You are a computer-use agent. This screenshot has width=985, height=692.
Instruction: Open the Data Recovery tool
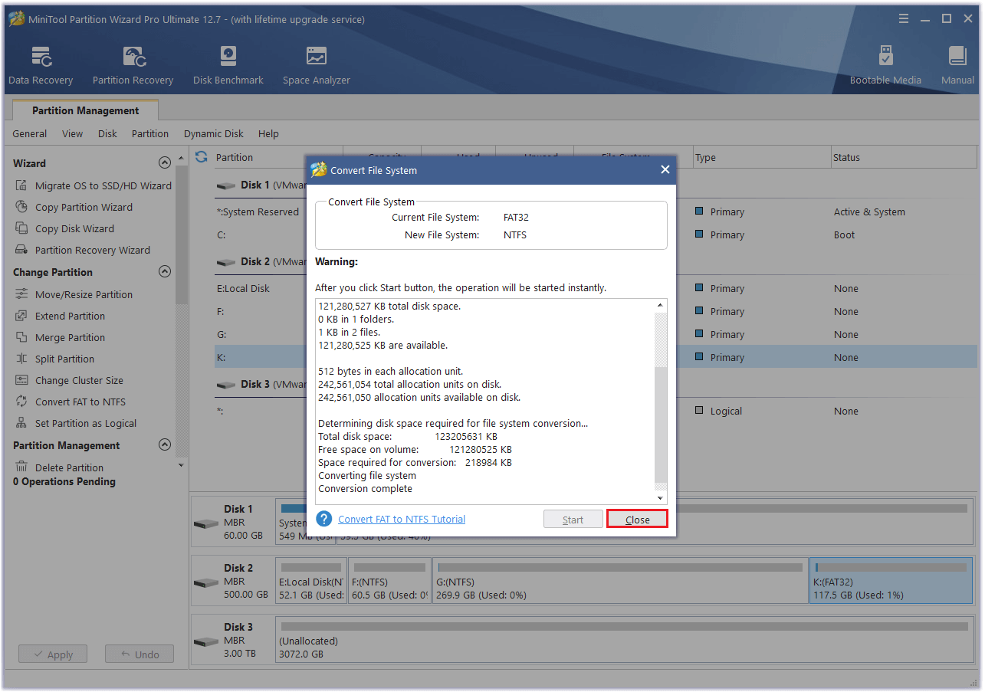41,65
